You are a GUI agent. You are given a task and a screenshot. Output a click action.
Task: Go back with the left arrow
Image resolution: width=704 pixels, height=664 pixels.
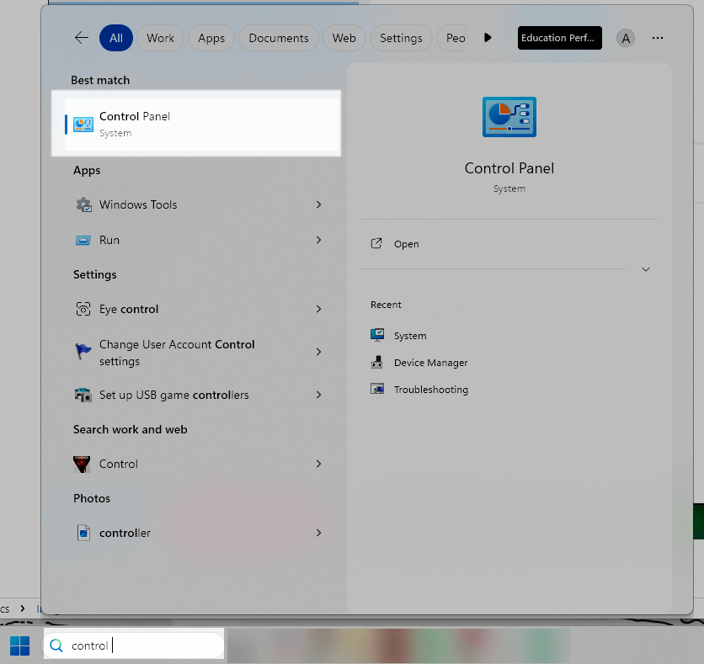(x=82, y=38)
